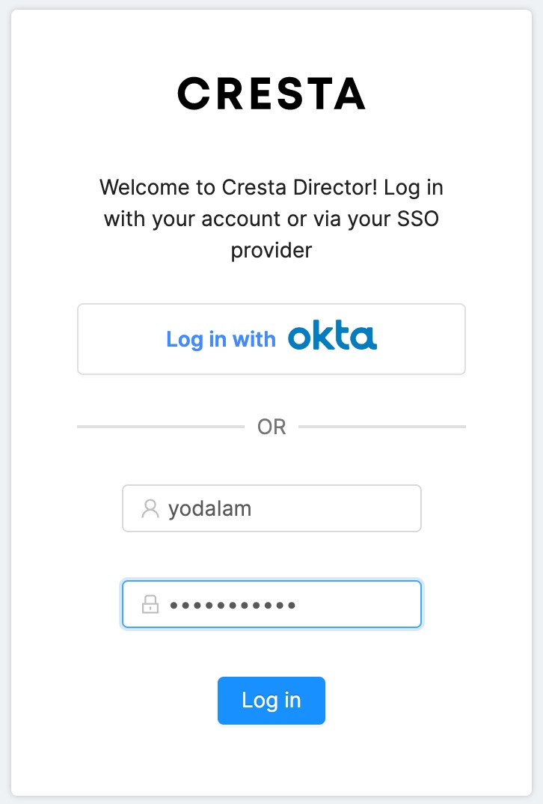The width and height of the screenshot is (543, 804).
Task: Click the okta logo
Action: click(x=333, y=335)
